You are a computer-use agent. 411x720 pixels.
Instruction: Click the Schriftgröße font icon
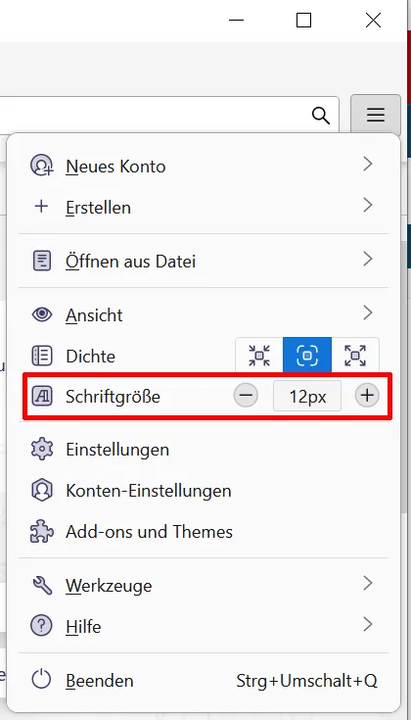pyautogui.click(x=42, y=396)
